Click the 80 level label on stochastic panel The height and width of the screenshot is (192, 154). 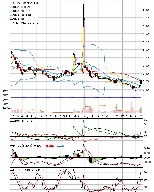tap(145, 172)
